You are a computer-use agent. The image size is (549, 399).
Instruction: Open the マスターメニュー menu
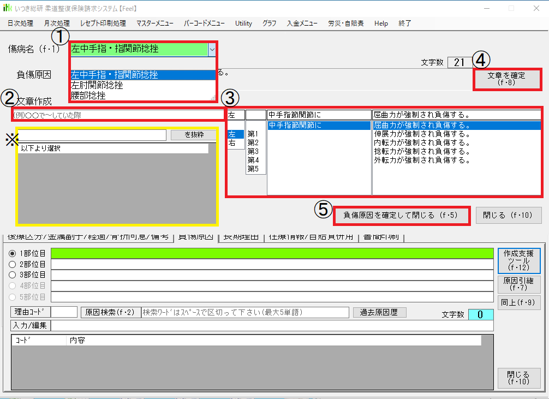click(x=155, y=23)
